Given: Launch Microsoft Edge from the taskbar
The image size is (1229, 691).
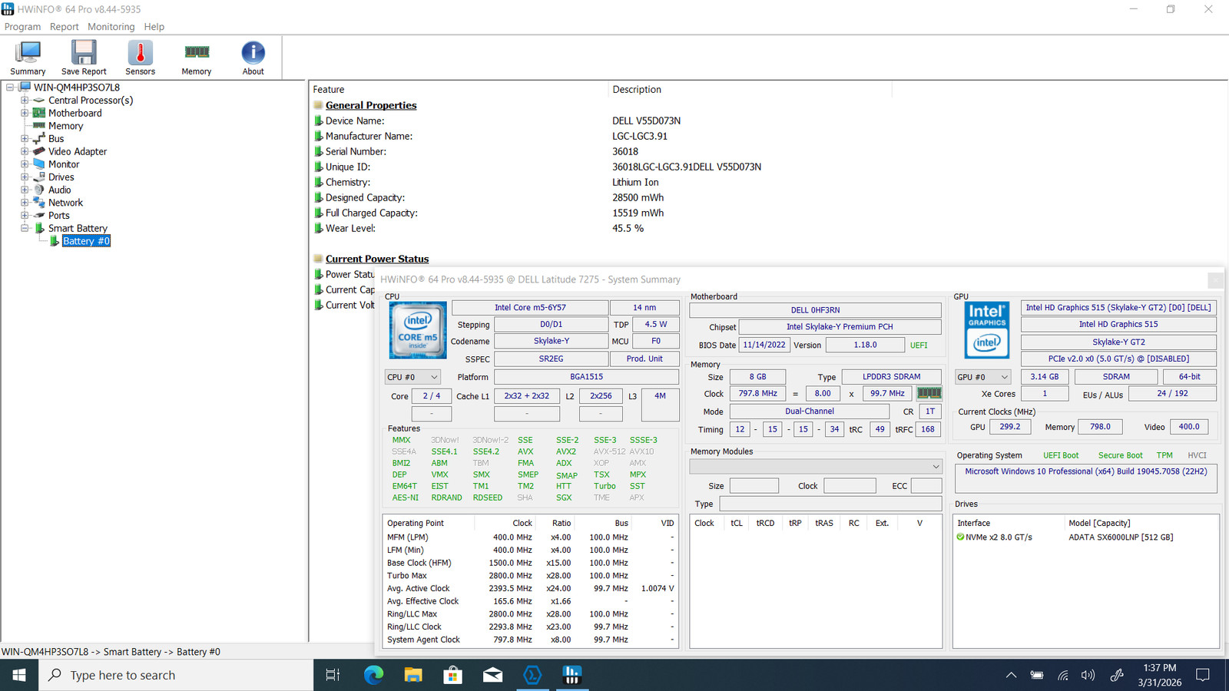Looking at the screenshot, I should (373, 675).
